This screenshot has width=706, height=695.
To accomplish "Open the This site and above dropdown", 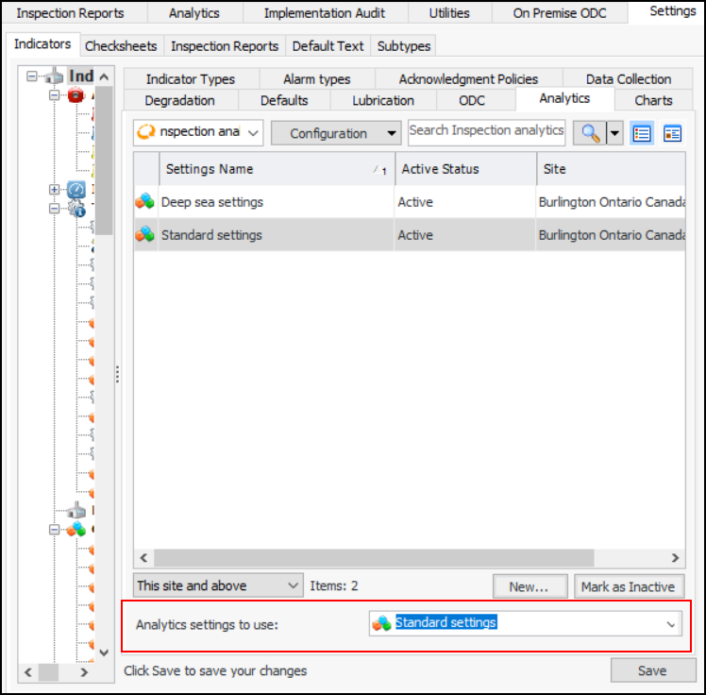I will point(218,585).
